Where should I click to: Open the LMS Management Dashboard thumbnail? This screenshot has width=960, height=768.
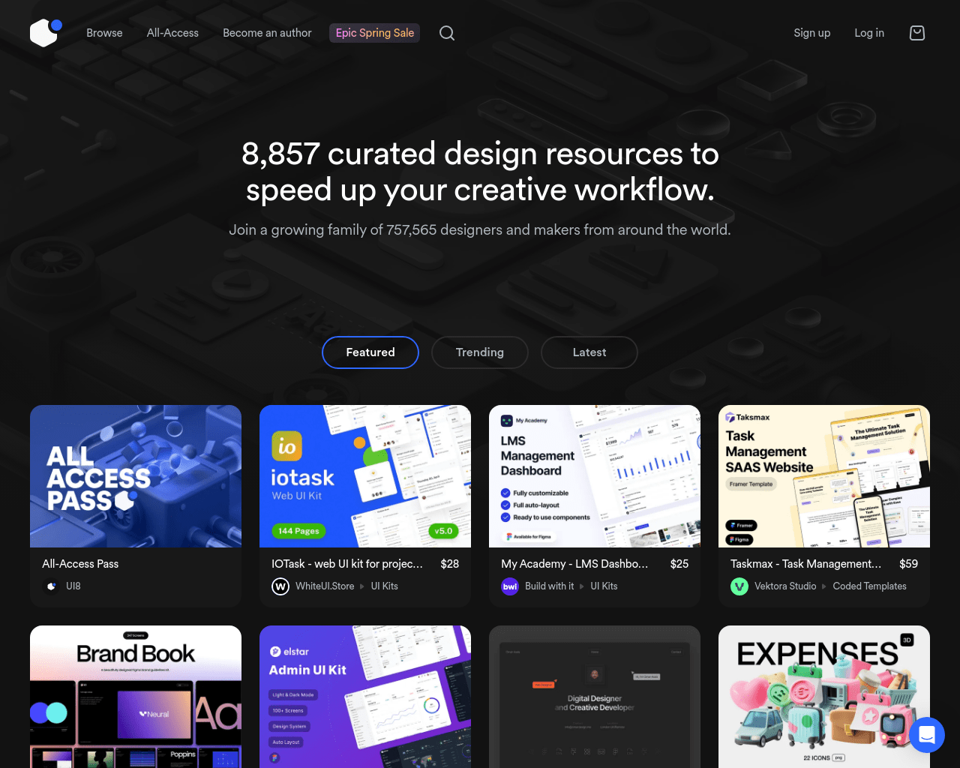coord(595,476)
